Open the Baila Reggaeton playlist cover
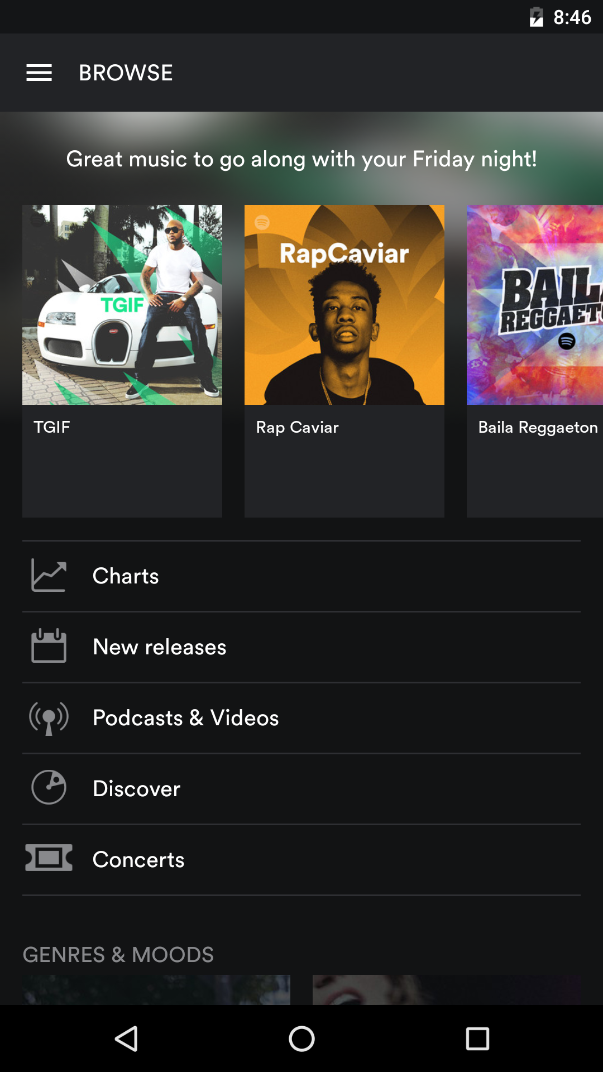Screen dimensions: 603x1072 click(x=534, y=305)
